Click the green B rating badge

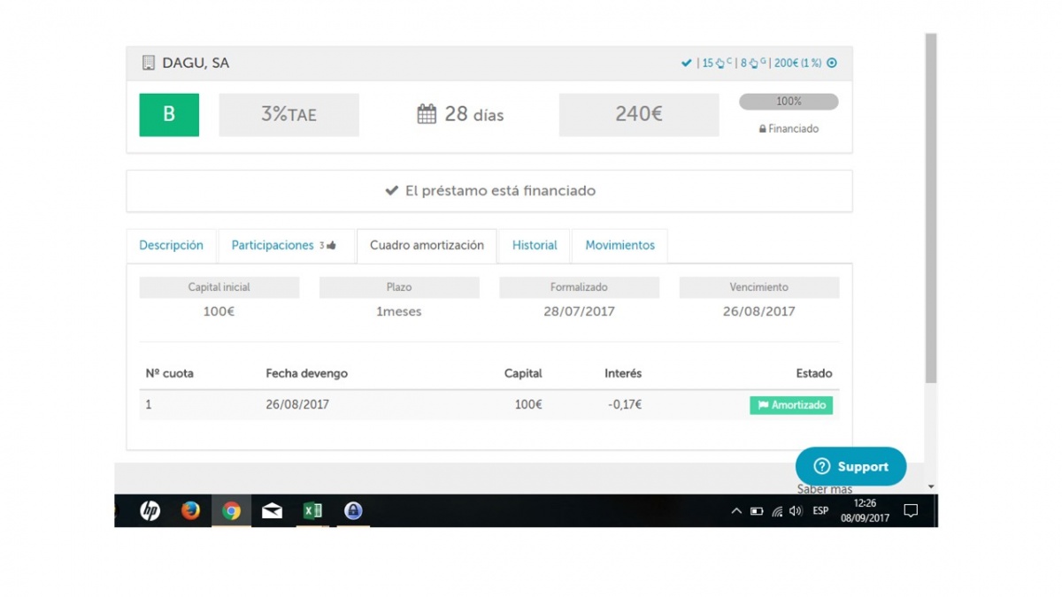(169, 115)
